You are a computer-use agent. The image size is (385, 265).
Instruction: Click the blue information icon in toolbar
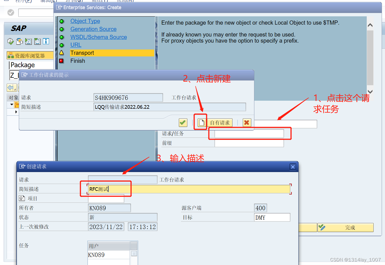[x=46, y=41]
